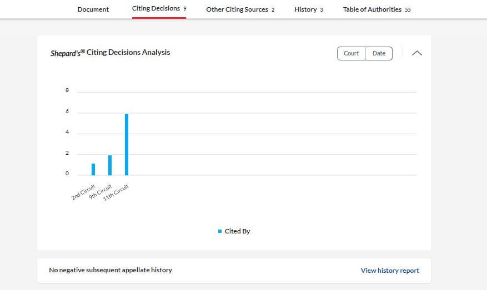Click the Shepard's Citing Decisions Analysis heading
487x290 pixels.
click(110, 53)
